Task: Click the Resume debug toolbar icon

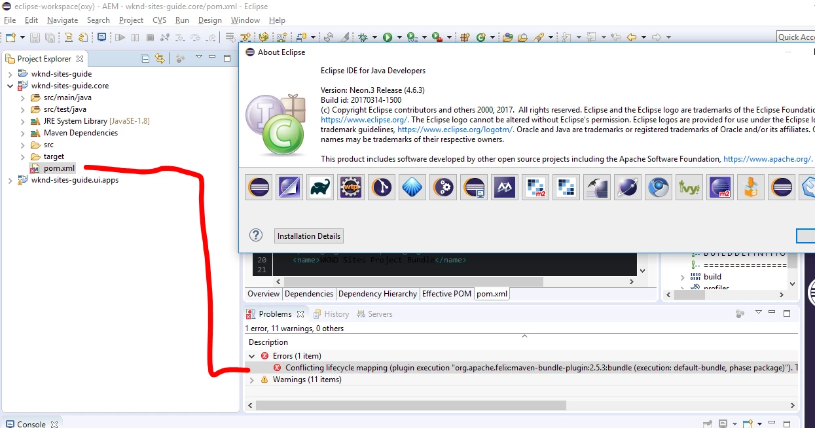Action: pyautogui.click(x=120, y=37)
